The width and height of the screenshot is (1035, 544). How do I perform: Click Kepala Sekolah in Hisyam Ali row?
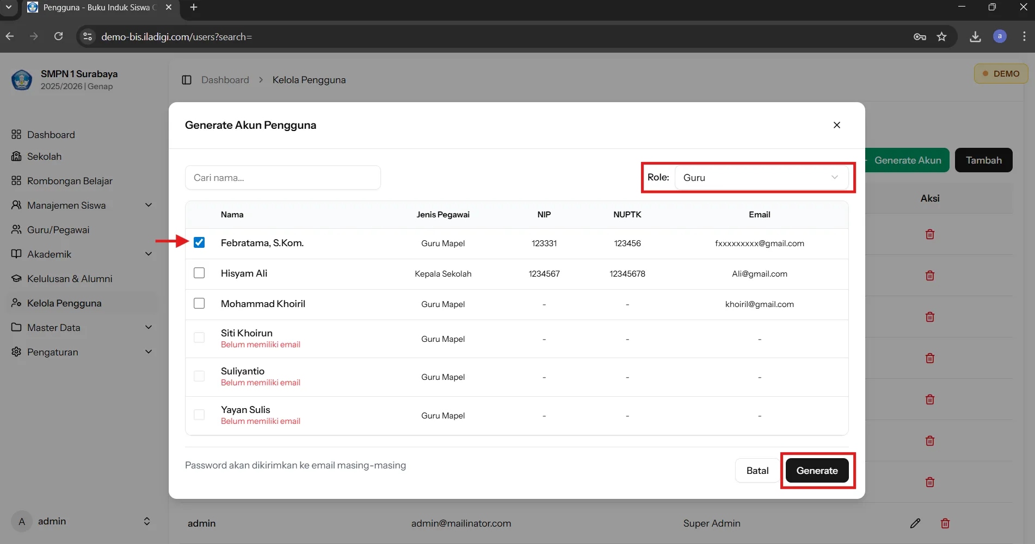tap(443, 274)
